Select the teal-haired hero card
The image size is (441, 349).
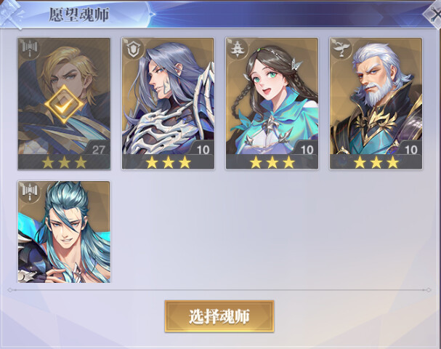pos(64,232)
